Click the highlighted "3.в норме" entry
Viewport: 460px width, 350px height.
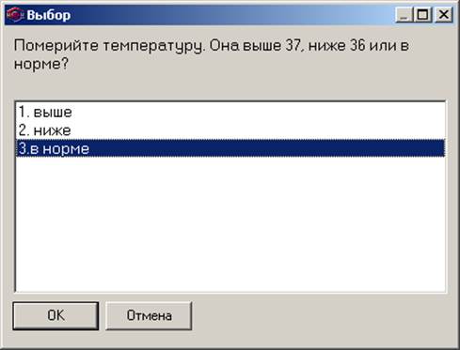tap(230, 148)
